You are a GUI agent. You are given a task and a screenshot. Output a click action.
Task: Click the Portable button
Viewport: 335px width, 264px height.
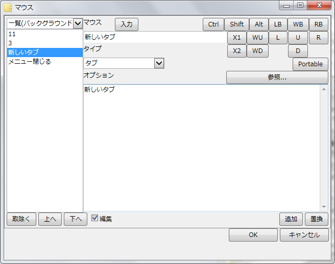coord(310,64)
